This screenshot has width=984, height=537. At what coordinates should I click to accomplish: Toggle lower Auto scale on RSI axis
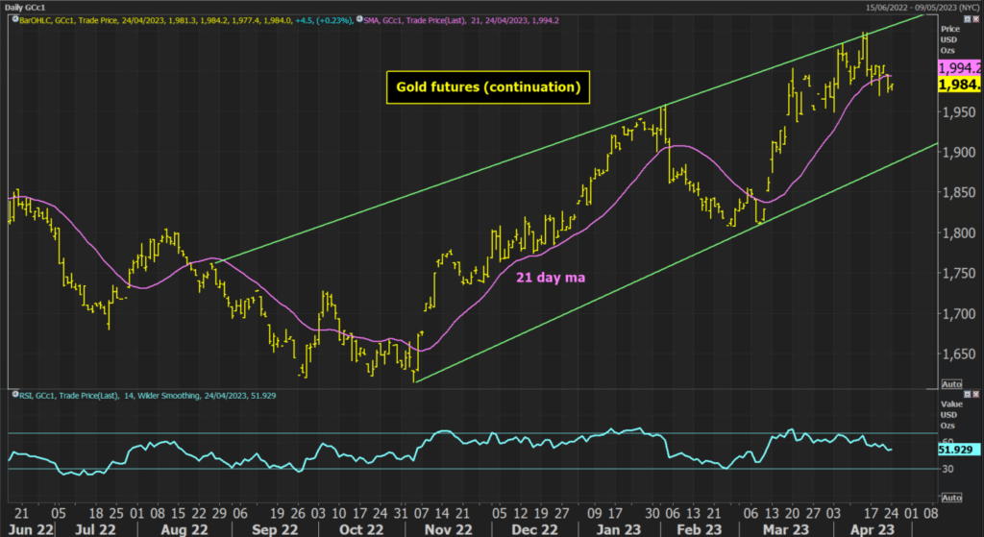(951, 498)
